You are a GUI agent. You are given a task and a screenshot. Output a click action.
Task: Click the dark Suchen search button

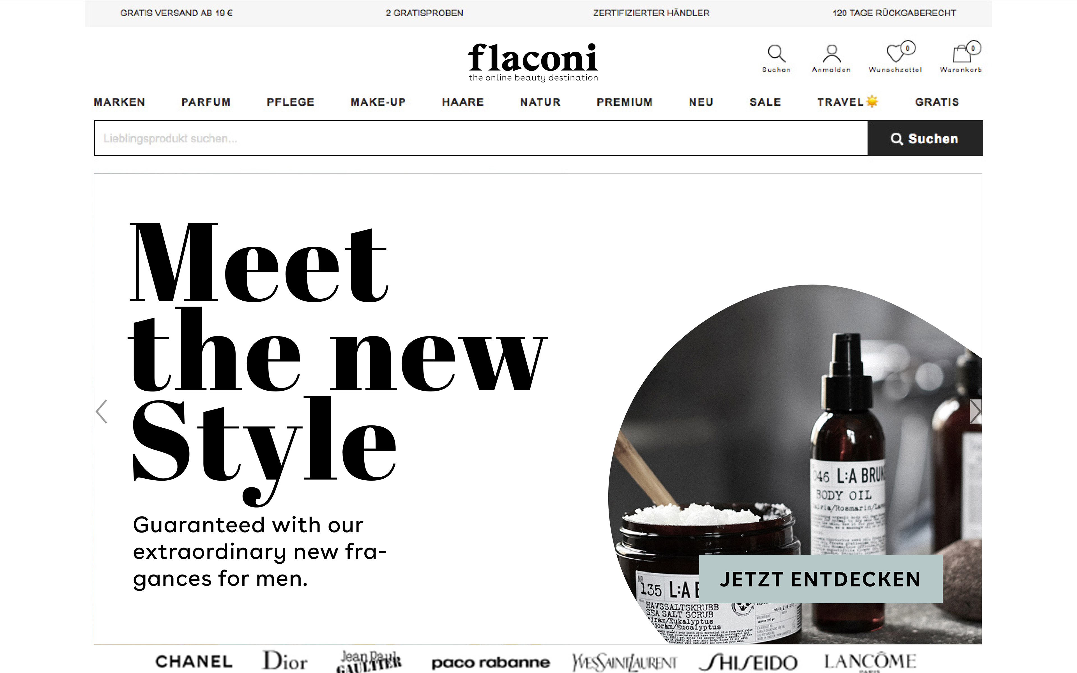tap(925, 138)
